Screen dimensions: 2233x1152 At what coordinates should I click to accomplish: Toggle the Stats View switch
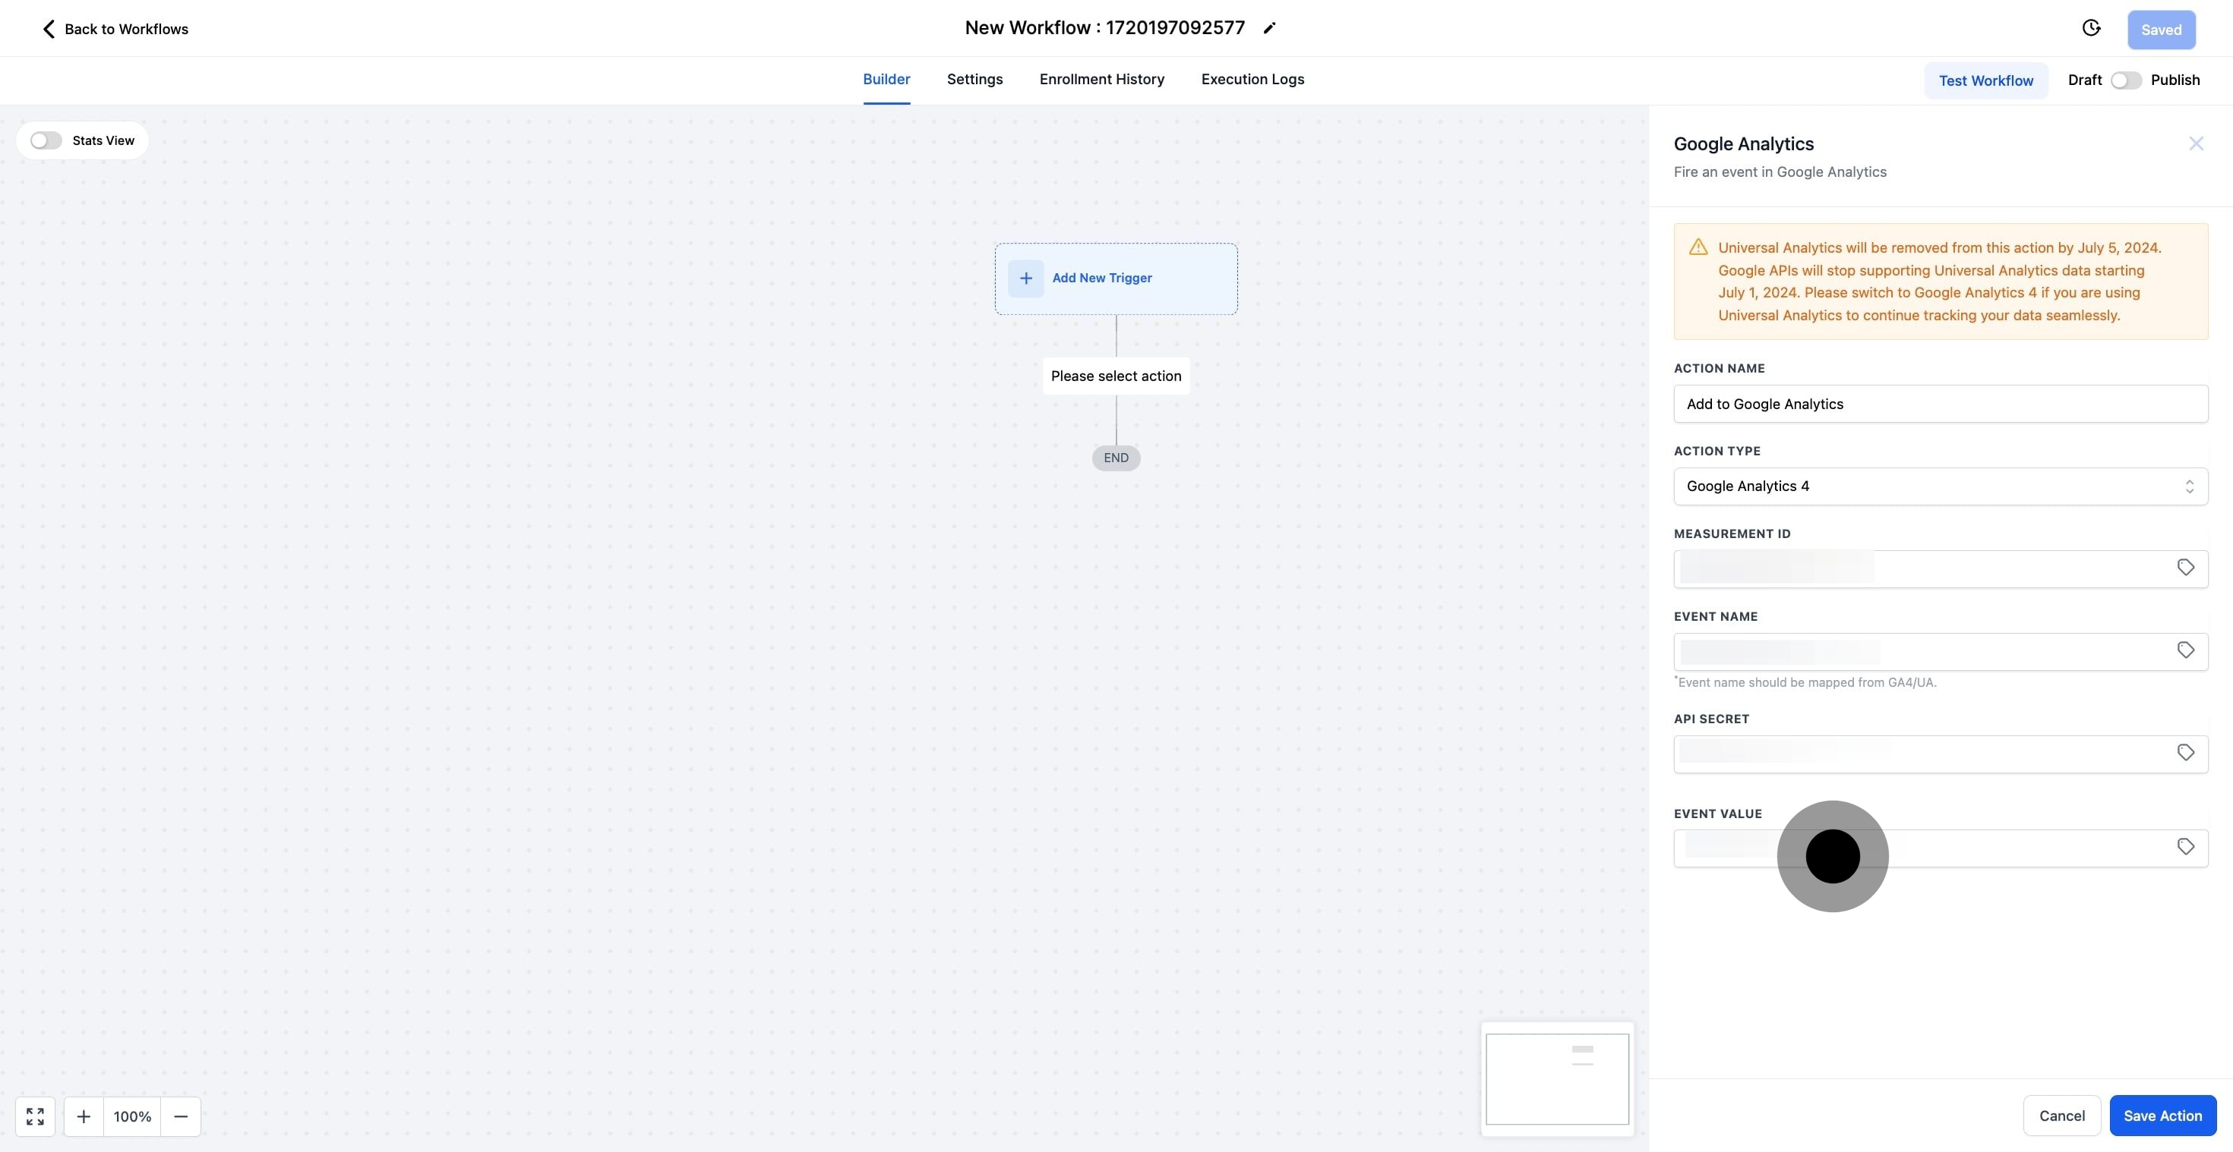coord(46,140)
